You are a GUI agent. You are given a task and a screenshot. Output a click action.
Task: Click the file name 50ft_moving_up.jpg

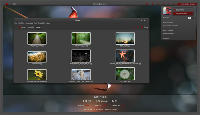point(81,46)
